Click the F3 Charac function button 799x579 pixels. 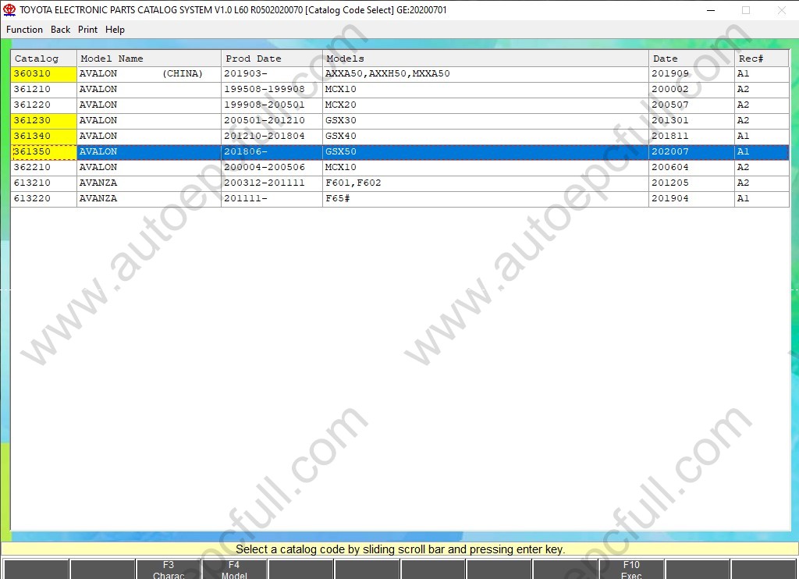click(x=169, y=570)
